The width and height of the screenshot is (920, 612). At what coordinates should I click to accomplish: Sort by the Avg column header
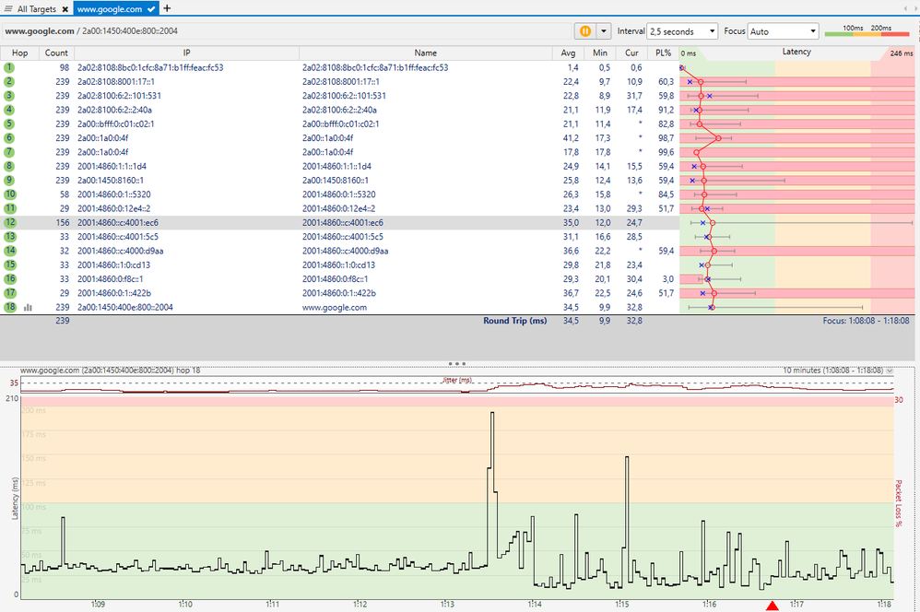(x=568, y=53)
